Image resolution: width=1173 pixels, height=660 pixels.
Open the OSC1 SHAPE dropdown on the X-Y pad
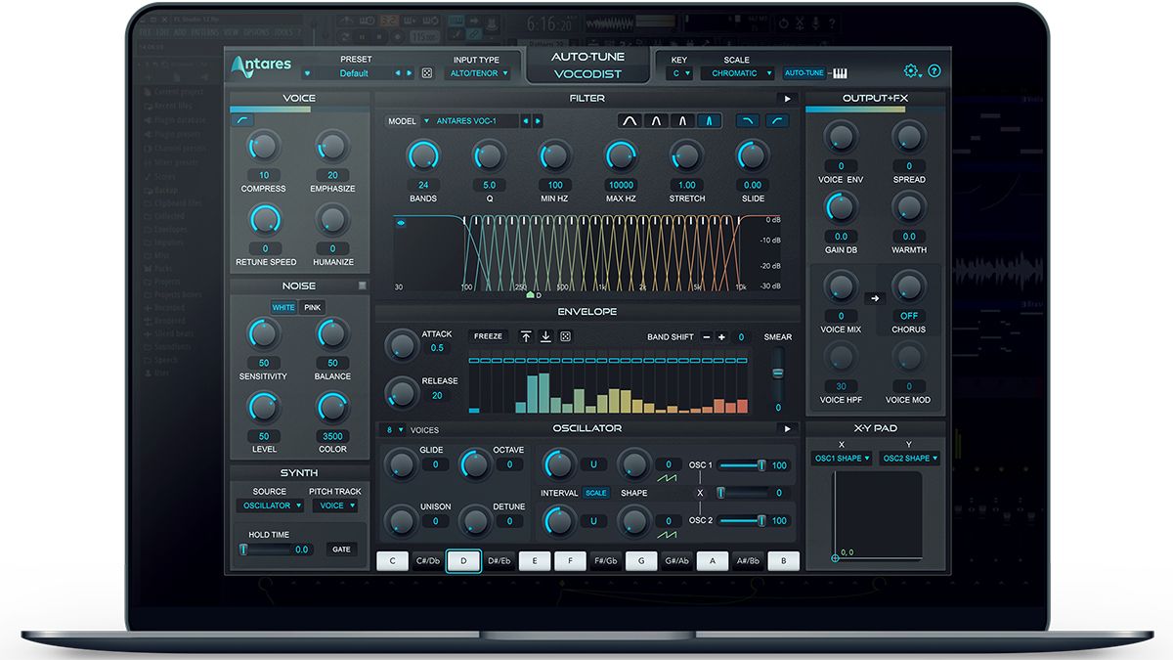point(841,458)
